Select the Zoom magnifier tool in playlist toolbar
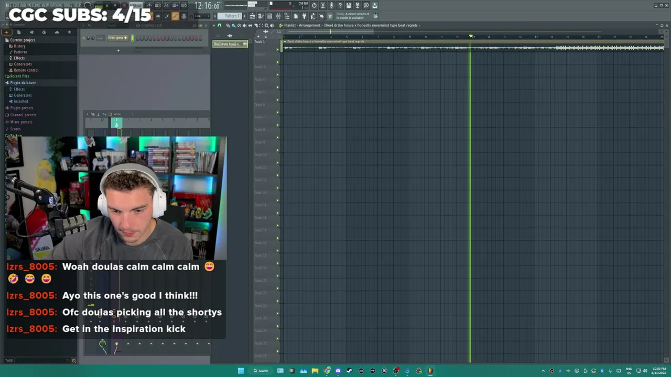The width and height of the screenshot is (671, 377). pos(266,25)
